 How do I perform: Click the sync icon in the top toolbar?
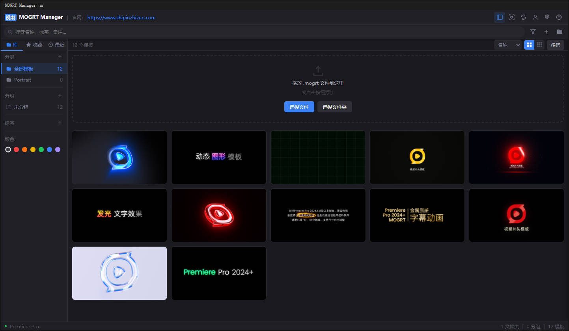[x=523, y=17]
